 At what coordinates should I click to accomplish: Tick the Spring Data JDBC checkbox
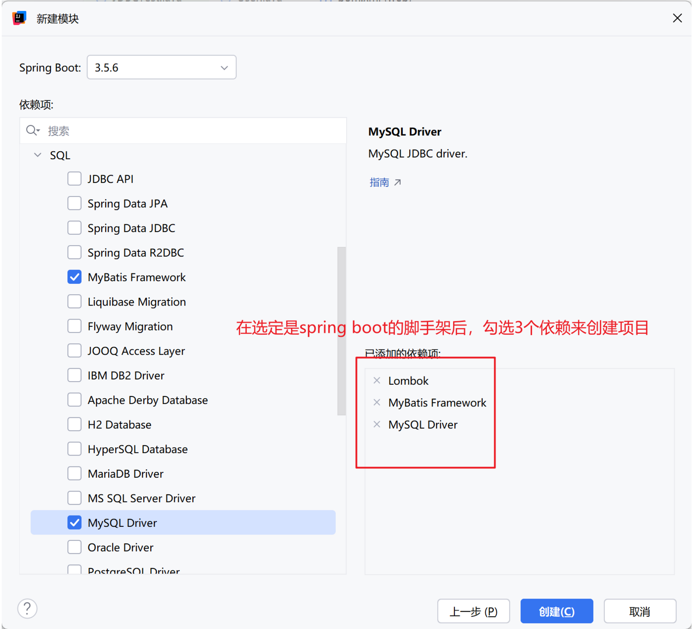pyautogui.click(x=74, y=228)
